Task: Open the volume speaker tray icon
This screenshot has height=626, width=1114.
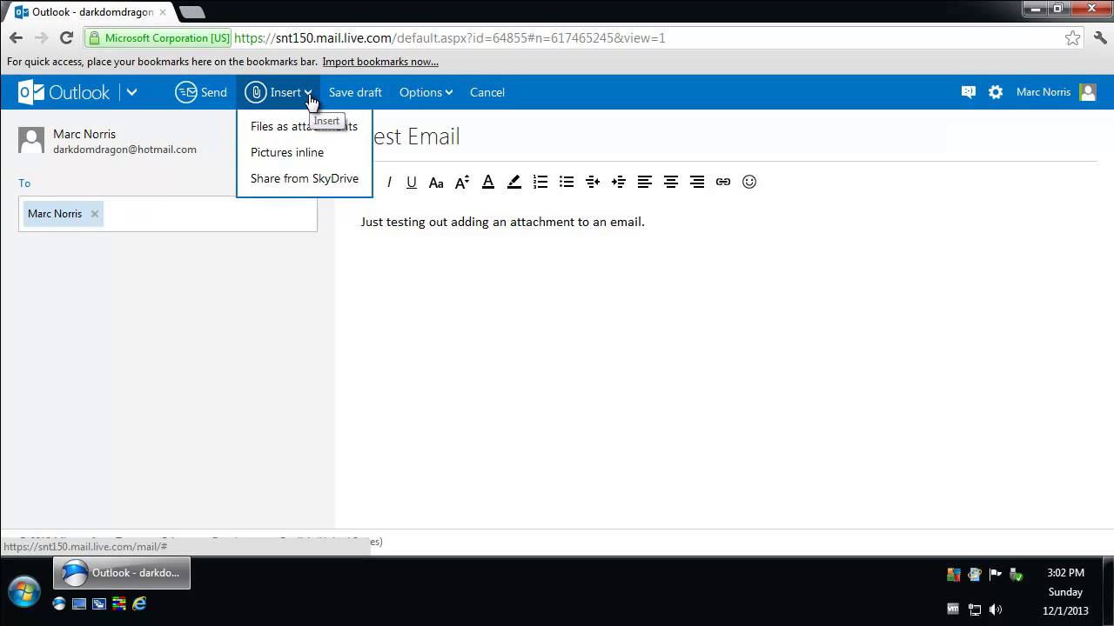Action: click(x=996, y=609)
